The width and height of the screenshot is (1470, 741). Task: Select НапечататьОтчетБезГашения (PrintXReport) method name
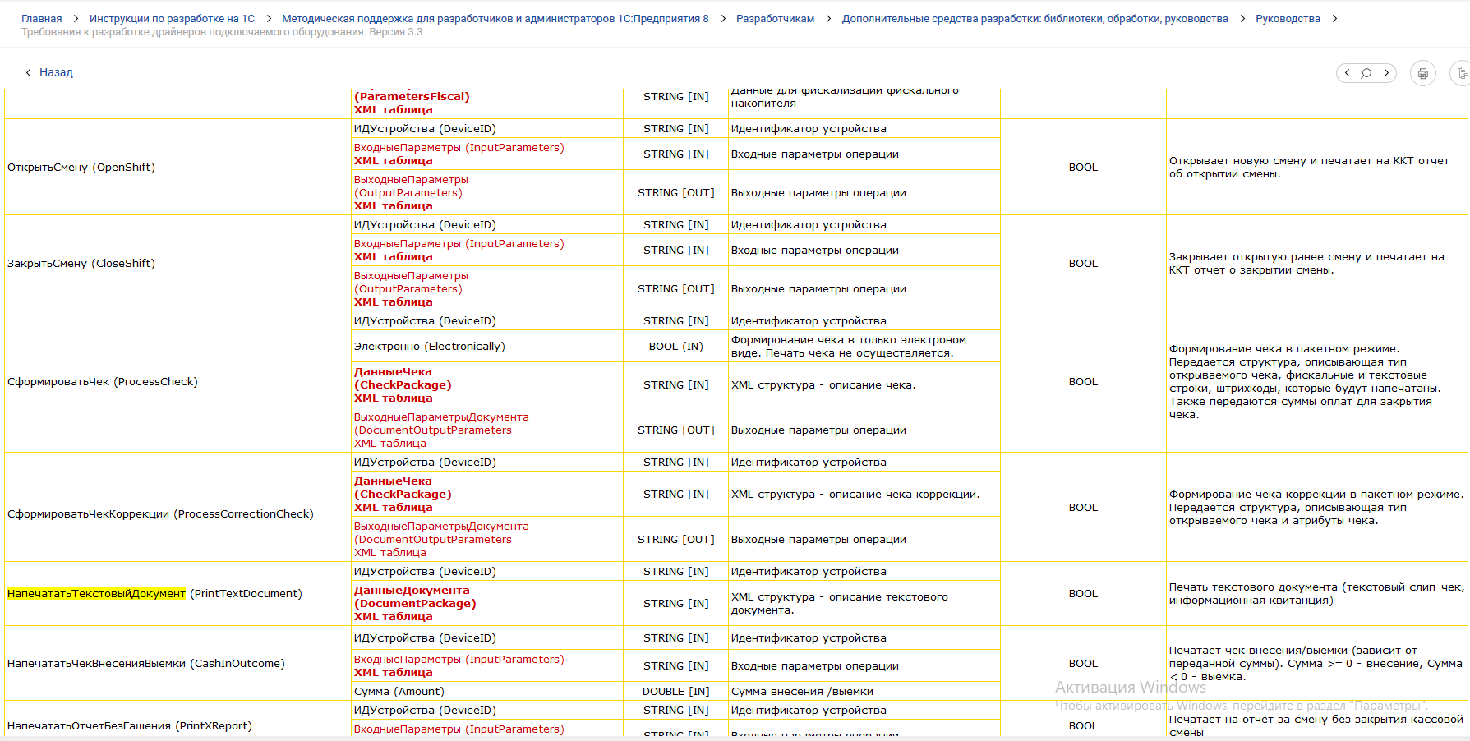click(130, 726)
